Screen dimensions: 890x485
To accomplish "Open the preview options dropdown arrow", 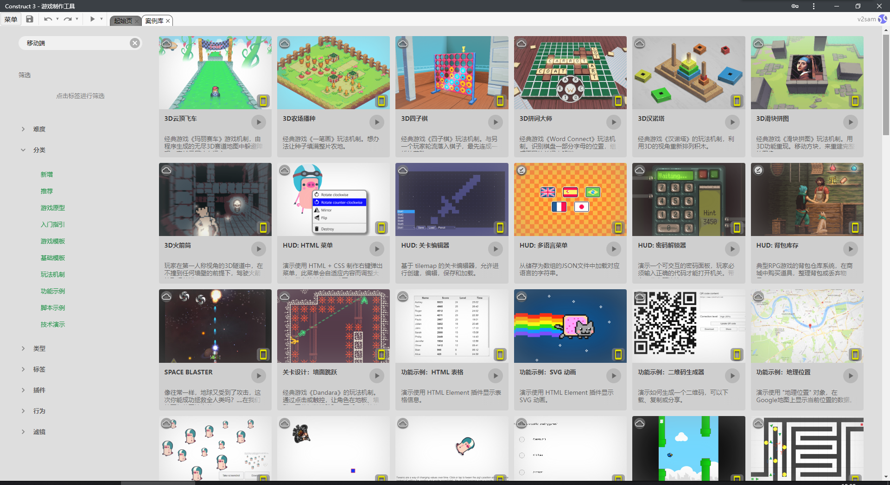I will point(102,19).
